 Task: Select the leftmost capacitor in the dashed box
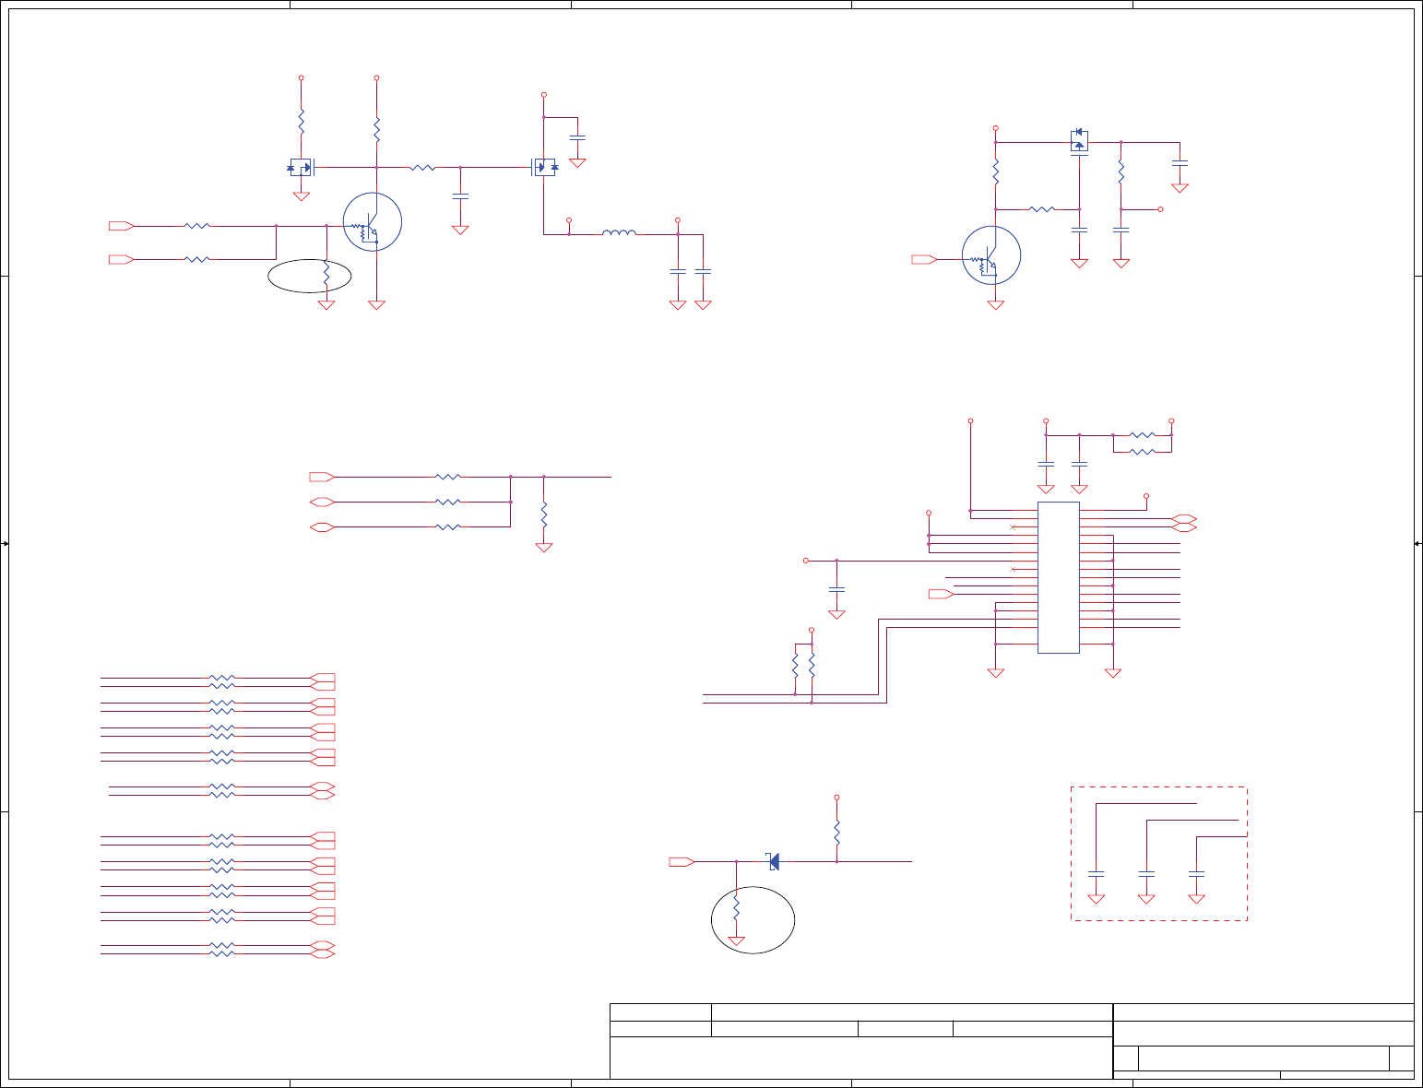1097,872
